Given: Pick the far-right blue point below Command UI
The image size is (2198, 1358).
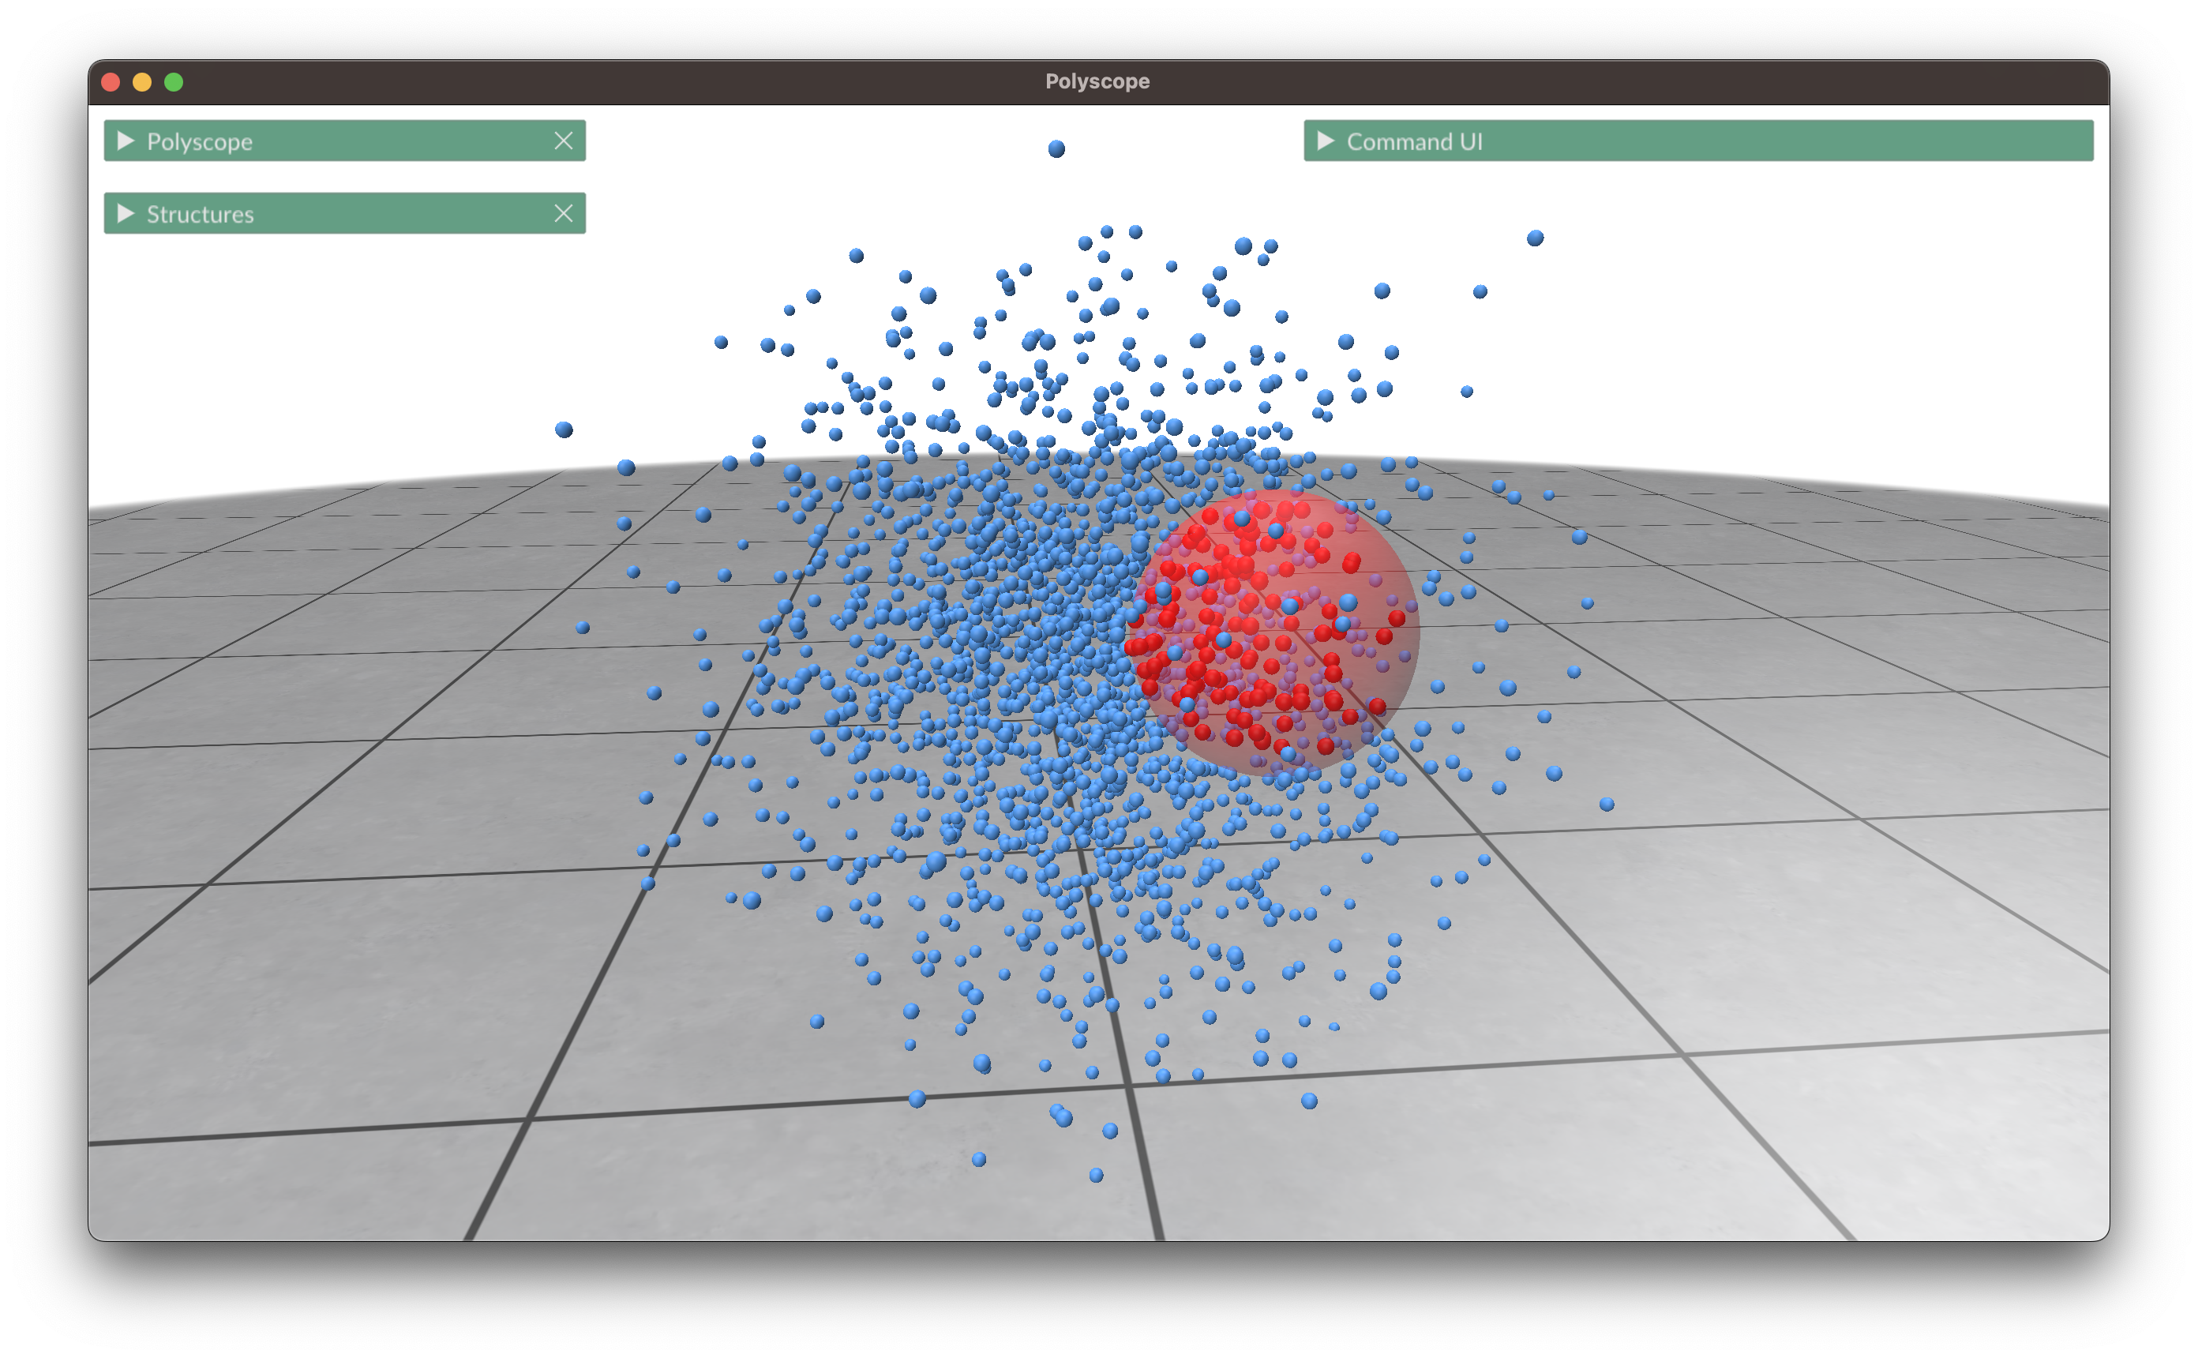Looking at the screenshot, I should coord(1536,238).
